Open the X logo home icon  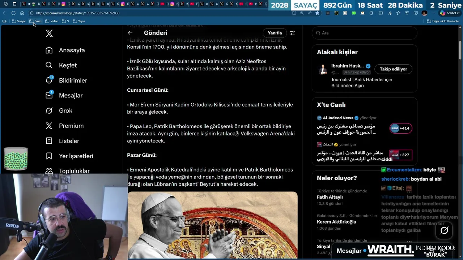point(49,34)
